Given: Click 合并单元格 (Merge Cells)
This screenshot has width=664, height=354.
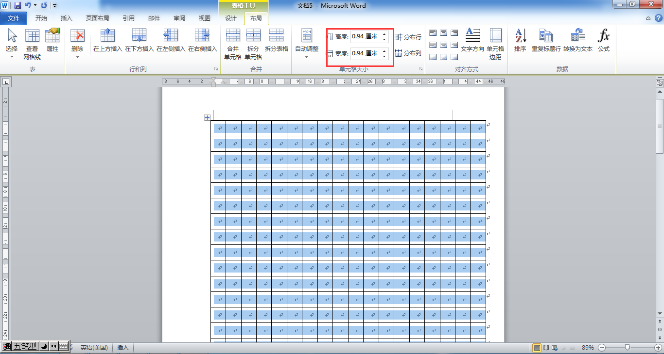Looking at the screenshot, I should pos(233,44).
